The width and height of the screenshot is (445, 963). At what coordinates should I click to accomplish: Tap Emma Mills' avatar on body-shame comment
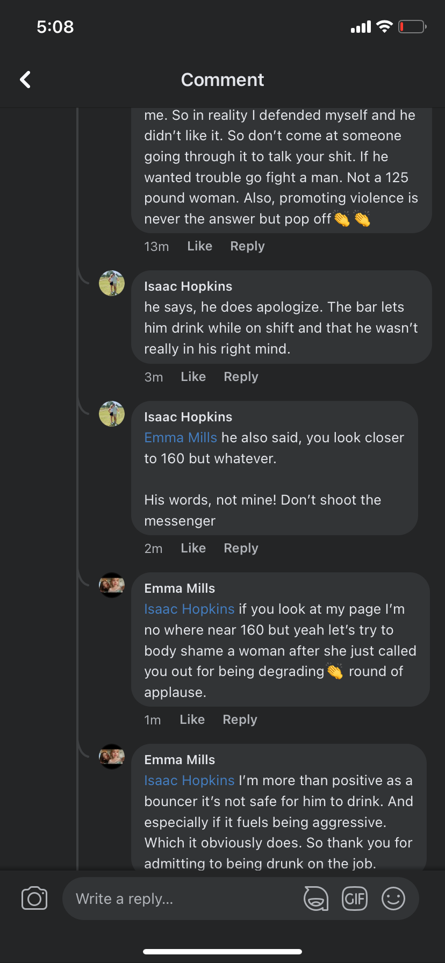point(112,585)
